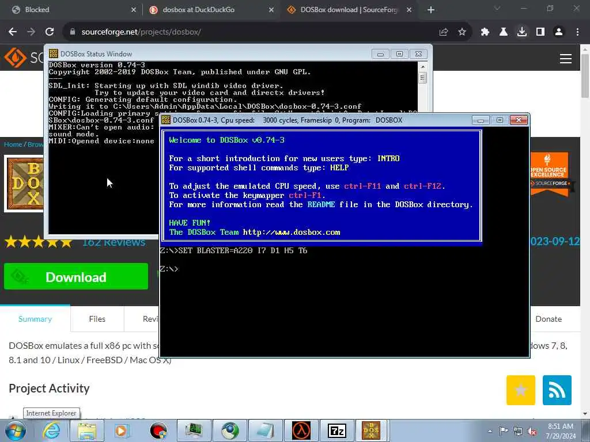Open the Windows Start menu
This screenshot has width=590, height=442.
(16, 430)
